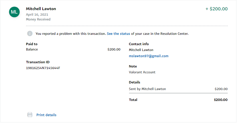237x123 pixels.
Task: Click the 'Details' heading
Action: tap(135, 82)
